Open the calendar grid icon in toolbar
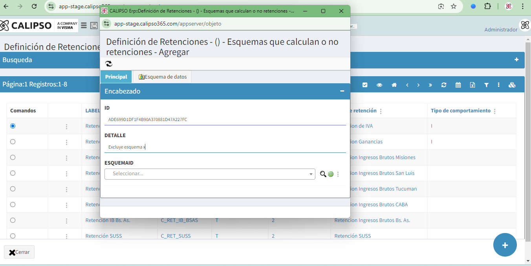The image size is (531, 266). pos(458,85)
